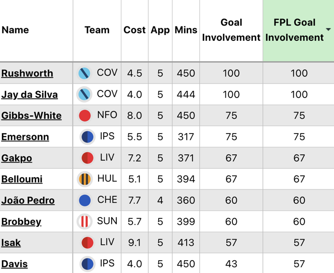Click Ipswich badge icon in Emersonn row

[87, 136]
